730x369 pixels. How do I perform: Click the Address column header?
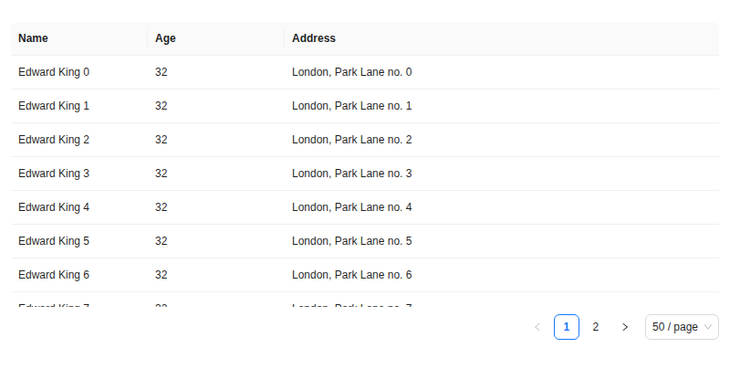coord(314,38)
